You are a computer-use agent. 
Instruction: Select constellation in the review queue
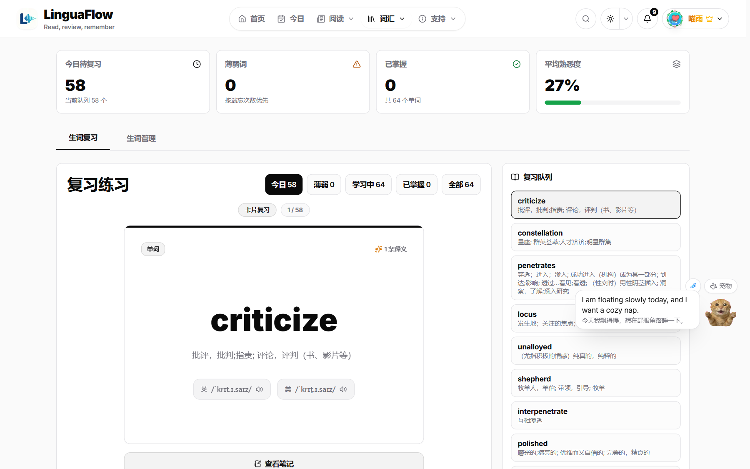pos(596,237)
